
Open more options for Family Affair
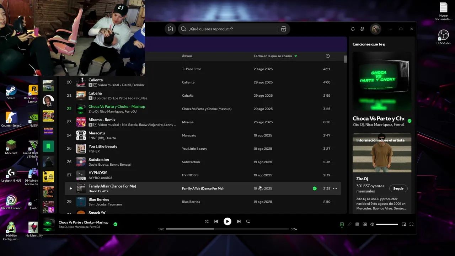point(335,188)
